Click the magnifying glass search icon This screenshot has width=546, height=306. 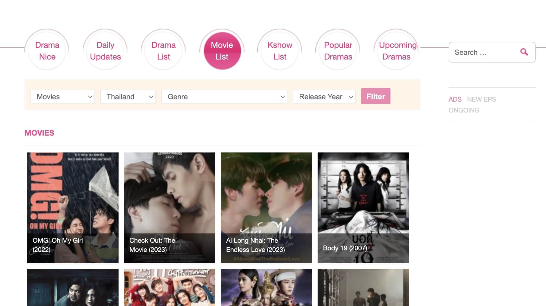(x=524, y=52)
